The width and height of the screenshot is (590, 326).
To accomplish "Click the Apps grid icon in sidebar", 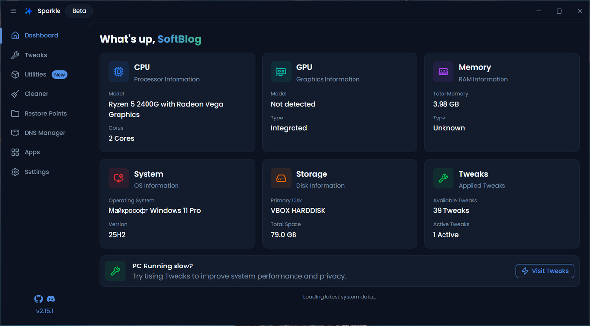I will [15, 152].
